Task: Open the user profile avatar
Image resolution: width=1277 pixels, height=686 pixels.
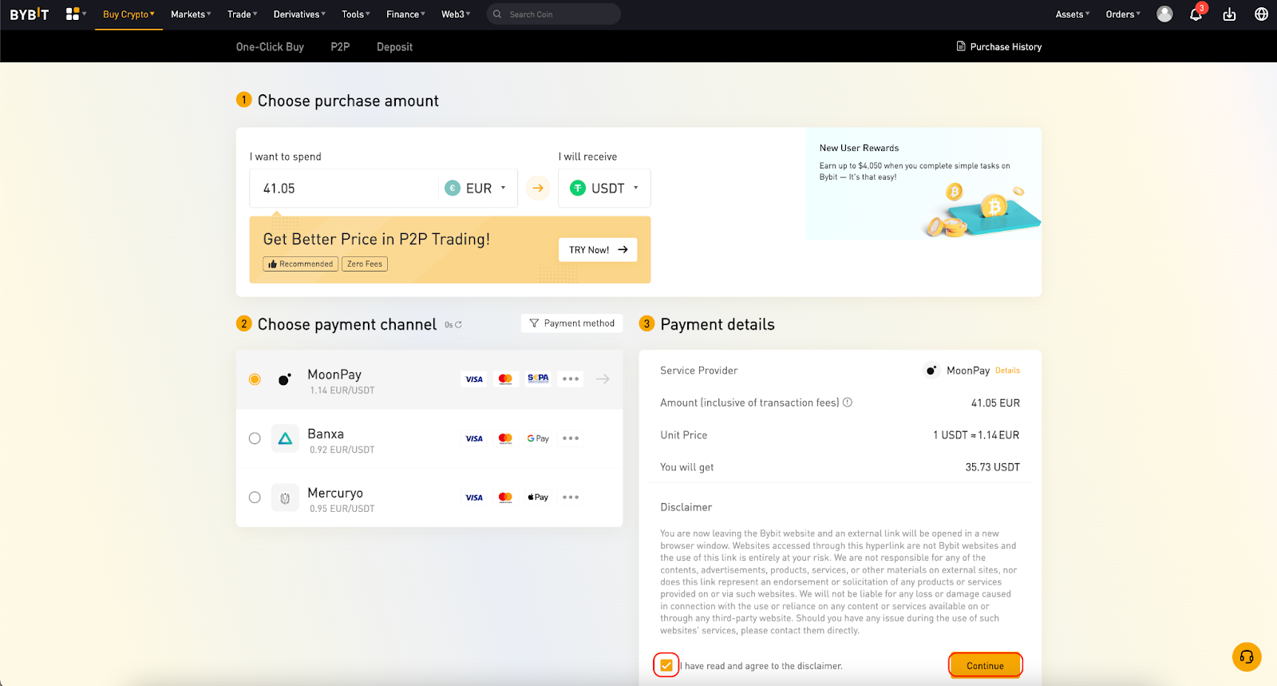Action: coord(1165,14)
